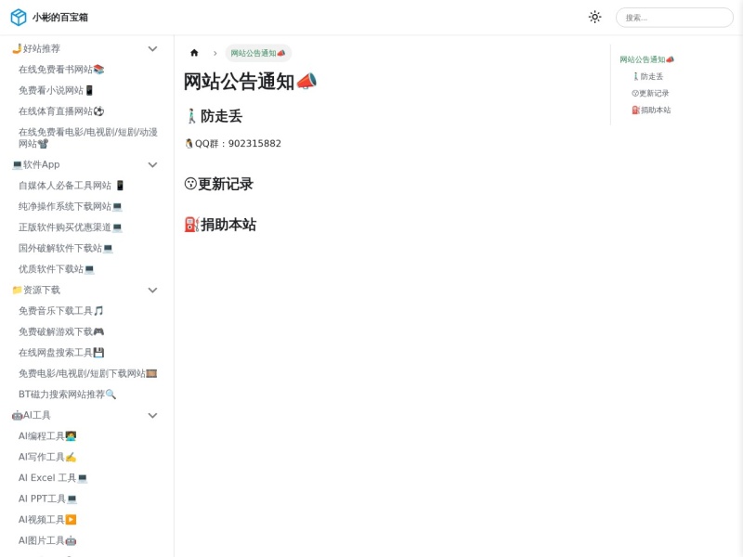This screenshot has width=743, height=557.
Task: Open AI Excel 工具 page
Action: tap(53, 477)
